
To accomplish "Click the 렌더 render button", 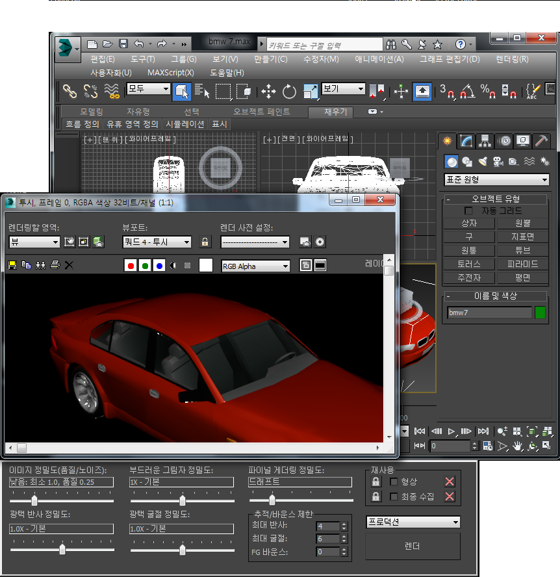I will (x=413, y=546).
